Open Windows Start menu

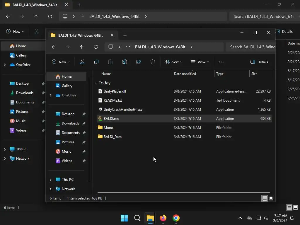point(124,218)
